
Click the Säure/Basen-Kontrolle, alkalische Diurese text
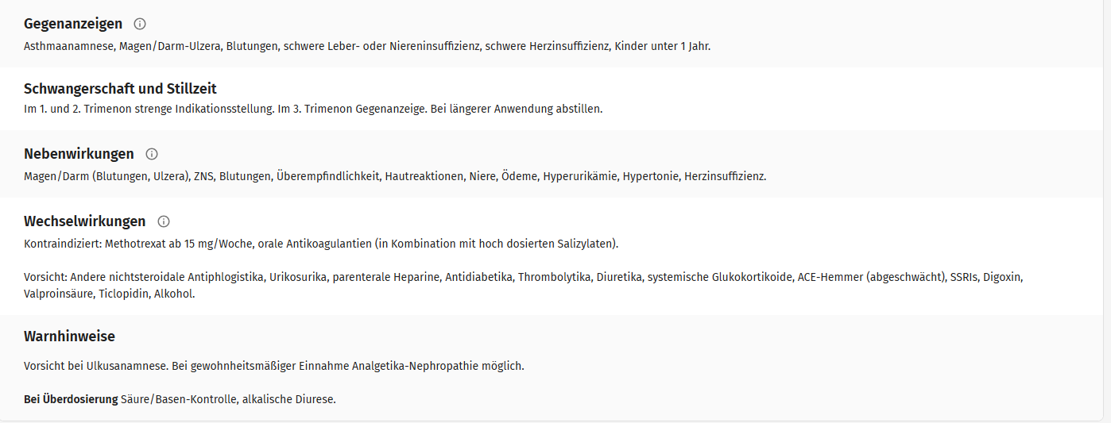(x=229, y=399)
